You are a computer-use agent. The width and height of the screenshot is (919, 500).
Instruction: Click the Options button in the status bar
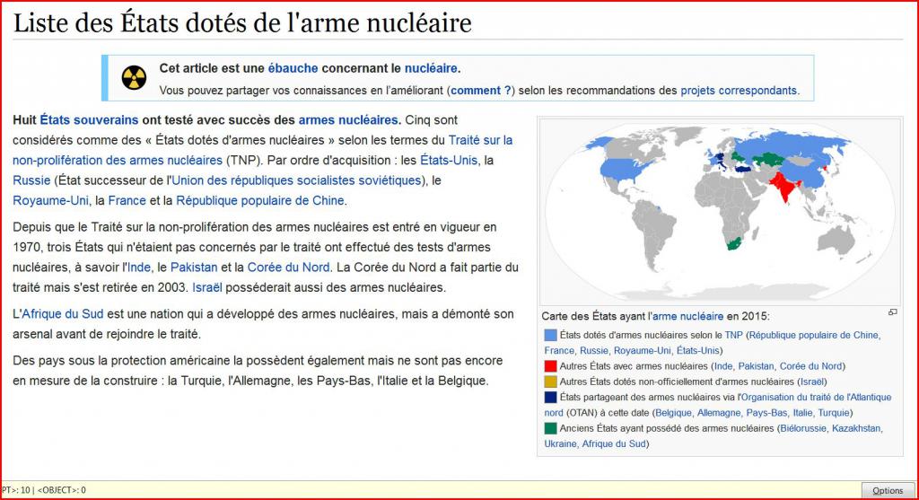pyautogui.click(x=888, y=491)
